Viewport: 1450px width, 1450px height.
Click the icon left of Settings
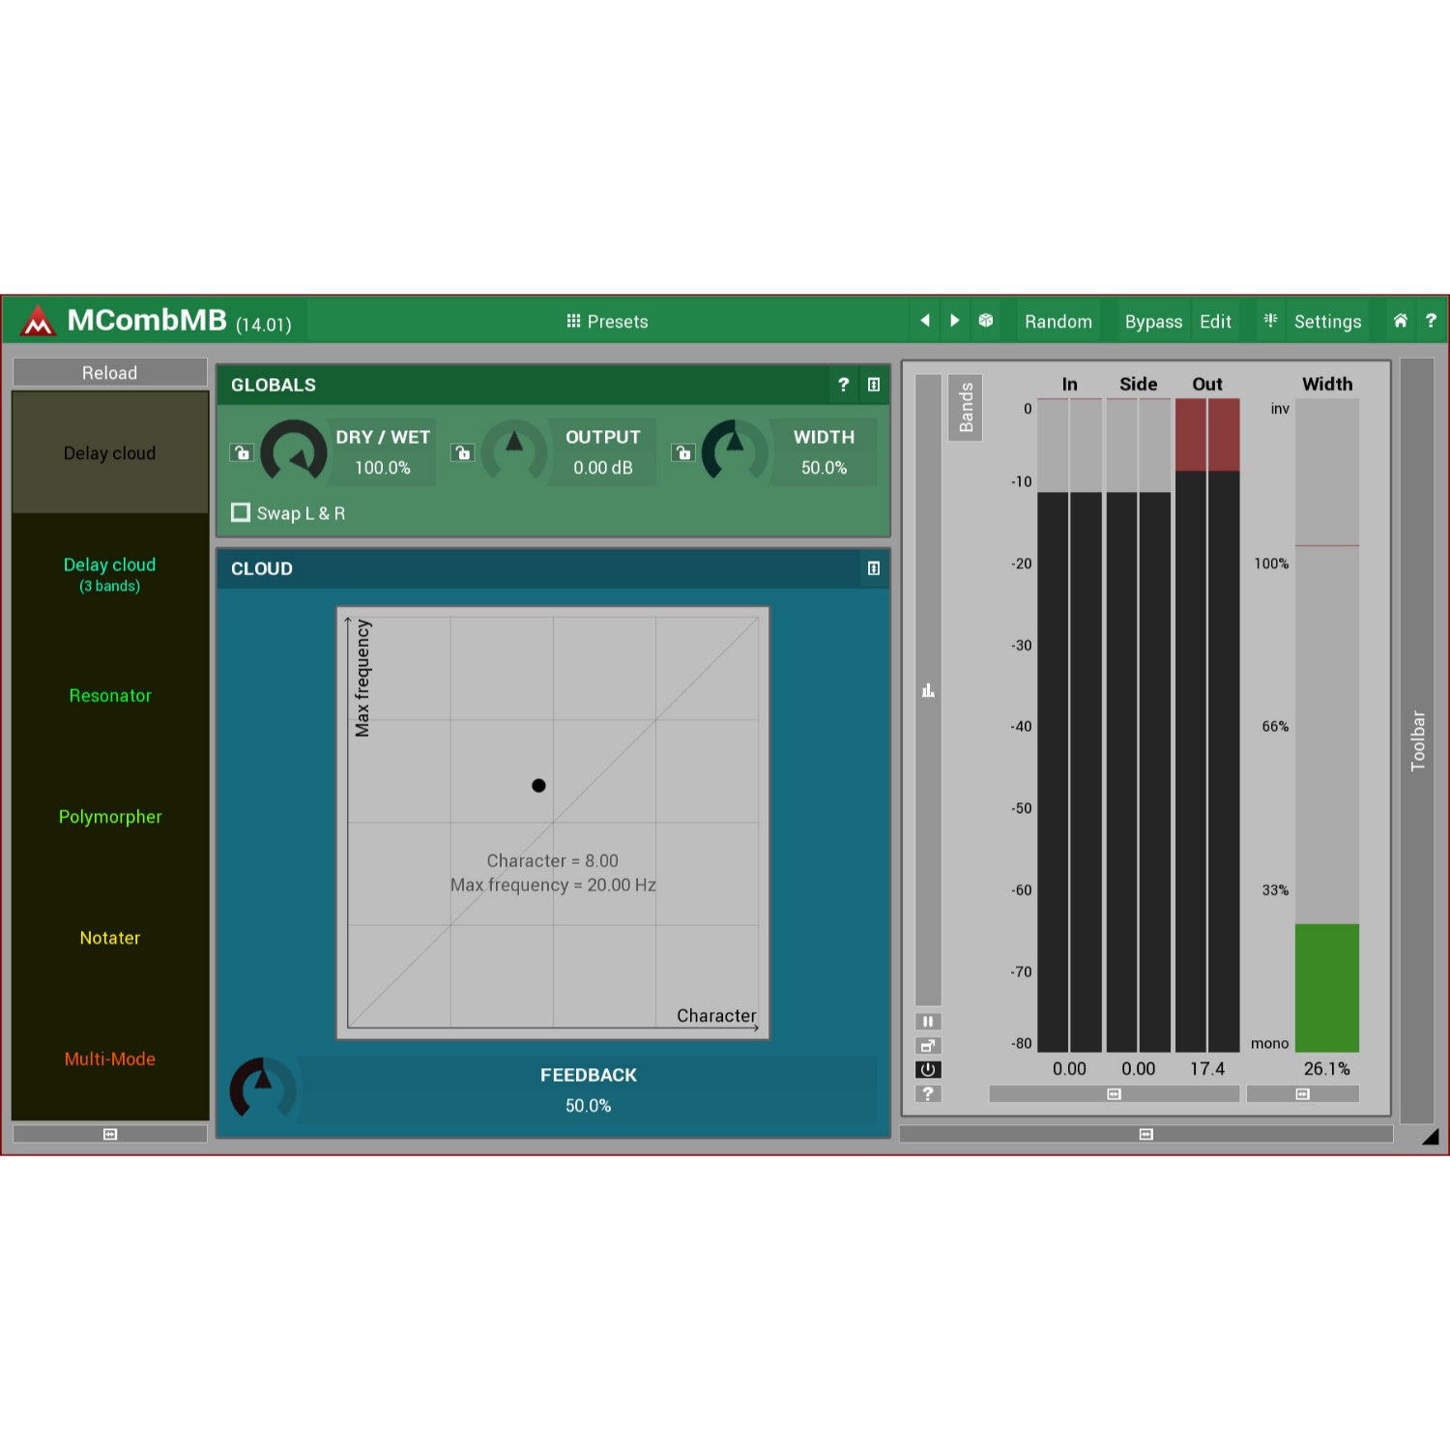point(1270,320)
